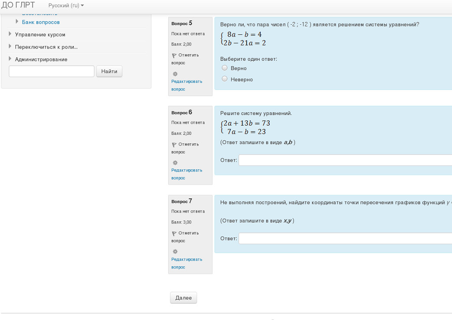Click the flag icon for question 6
The image size is (452, 320).
[174, 145]
